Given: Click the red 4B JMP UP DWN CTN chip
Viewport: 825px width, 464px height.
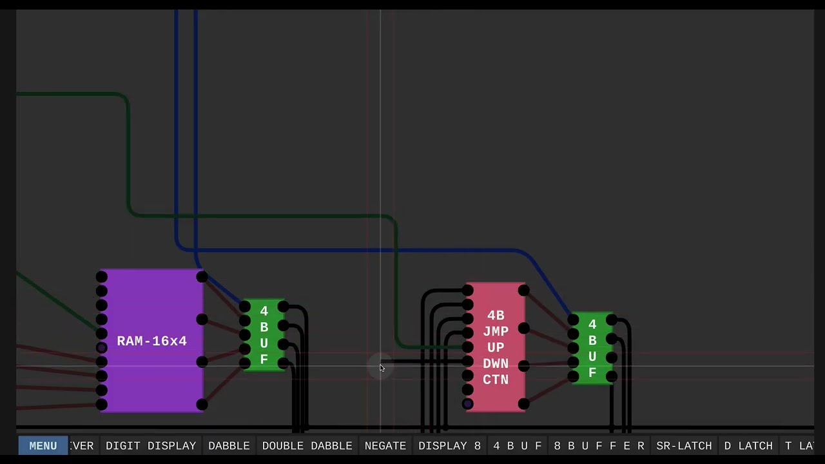Looking at the screenshot, I should click(x=496, y=347).
